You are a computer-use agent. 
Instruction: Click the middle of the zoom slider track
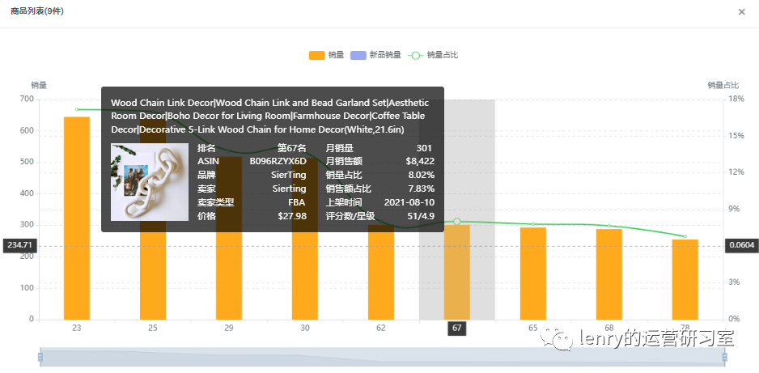pos(382,357)
